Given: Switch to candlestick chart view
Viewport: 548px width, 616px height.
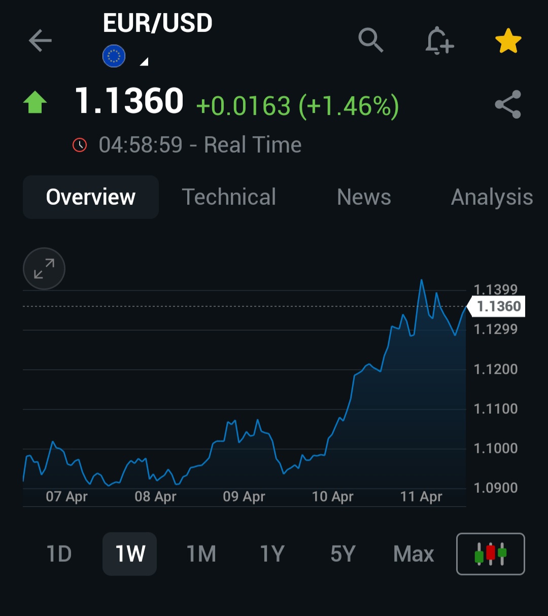Looking at the screenshot, I should coord(491,554).
